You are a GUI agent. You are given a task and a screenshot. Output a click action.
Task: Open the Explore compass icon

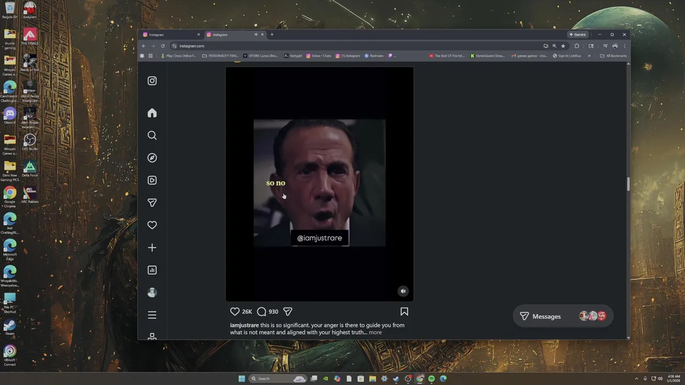point(152,158)
